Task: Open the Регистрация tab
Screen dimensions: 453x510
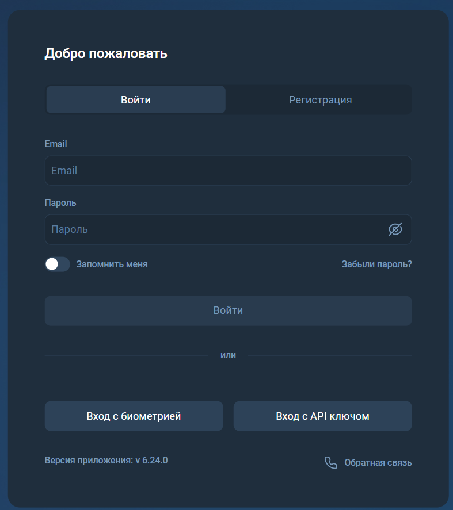Action: pos(320,100)
